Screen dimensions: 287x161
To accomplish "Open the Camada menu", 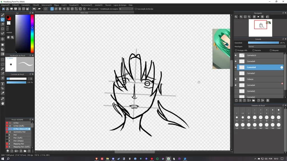I will pyautogui.click(x=26, y=5).
